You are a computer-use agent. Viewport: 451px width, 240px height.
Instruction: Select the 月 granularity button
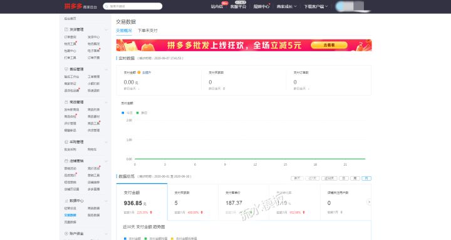(366, 178)
